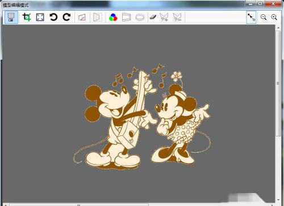Rotate image counterclockwise with left arrow
This screenshot has height=206, width=284.
(x=53, y=17)
